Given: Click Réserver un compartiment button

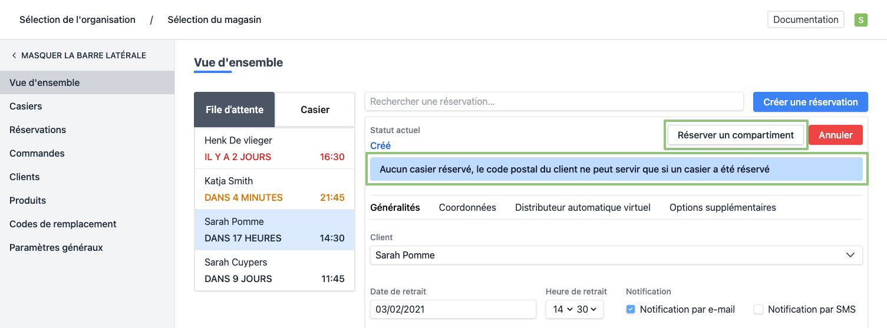Looking at the screenshot, I should 736,135.
